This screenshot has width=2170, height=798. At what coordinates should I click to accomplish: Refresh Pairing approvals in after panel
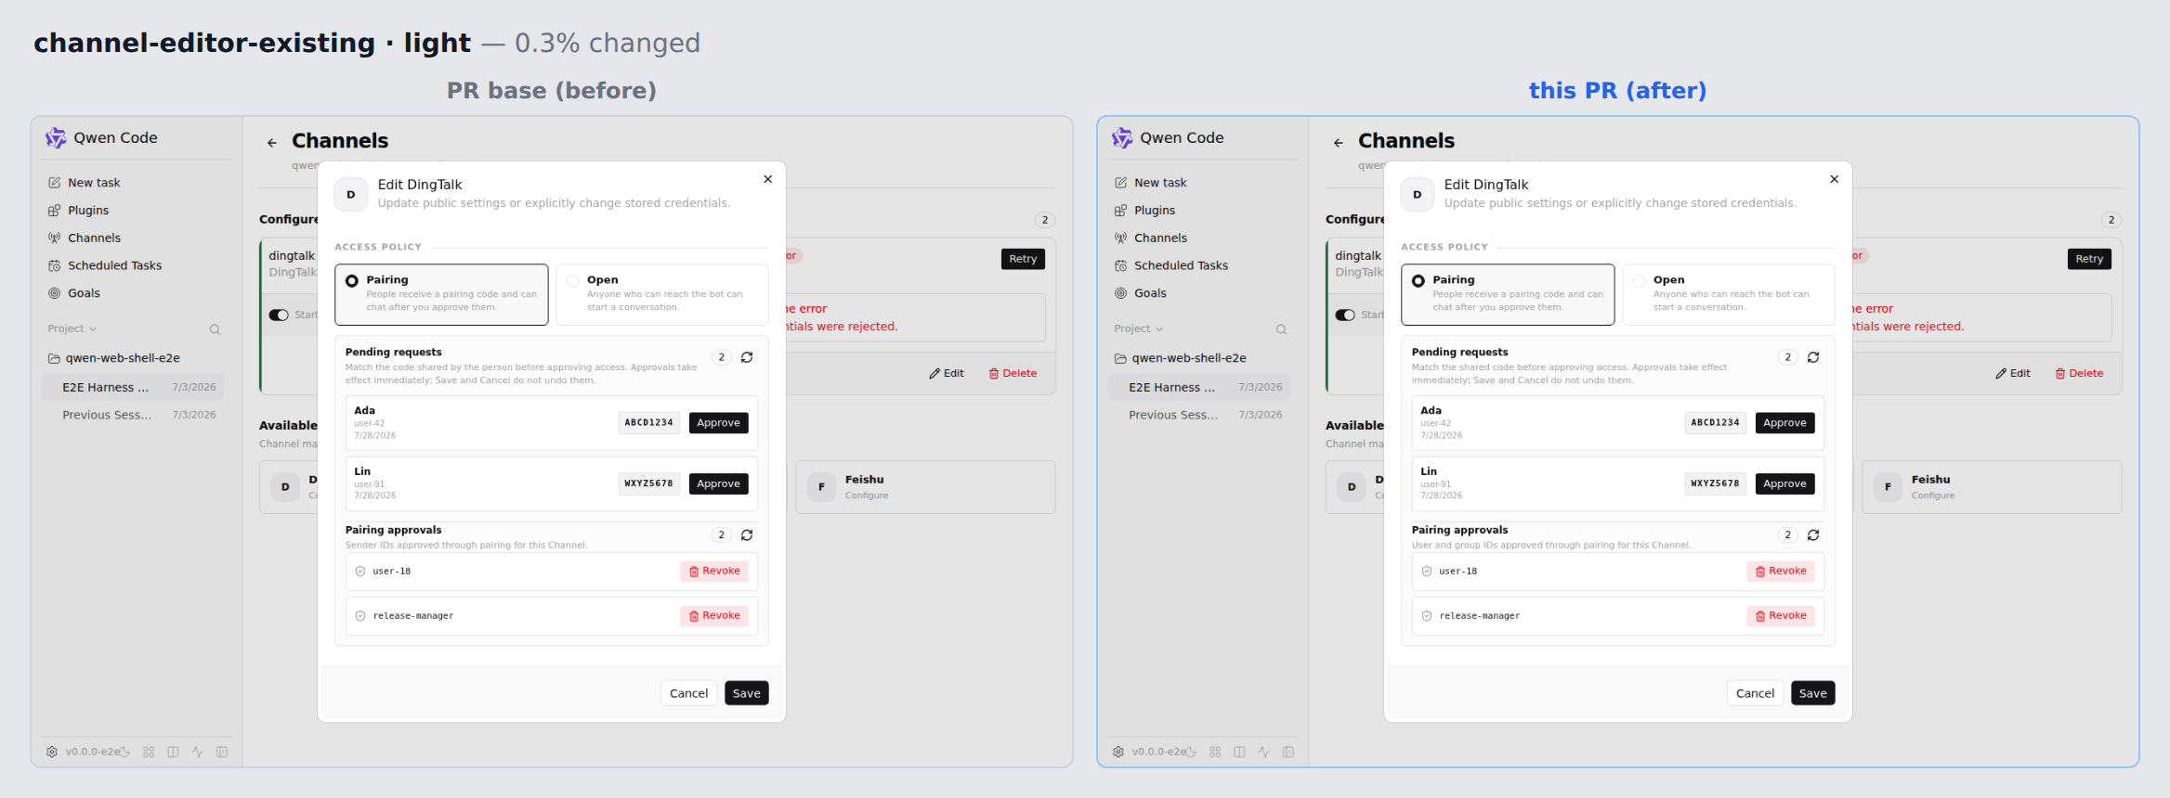(1813, 535)
